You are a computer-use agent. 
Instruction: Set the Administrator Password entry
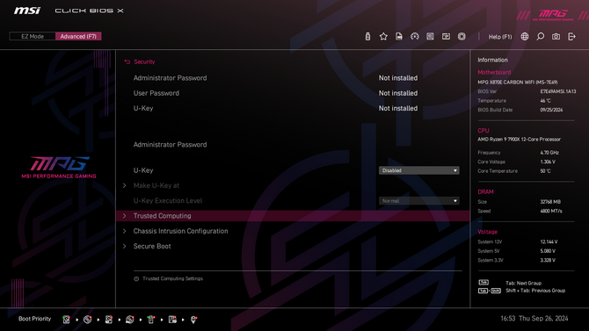coord(171,145)
